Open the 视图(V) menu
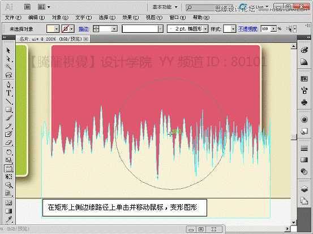313x234 pixels. point(154,18)
